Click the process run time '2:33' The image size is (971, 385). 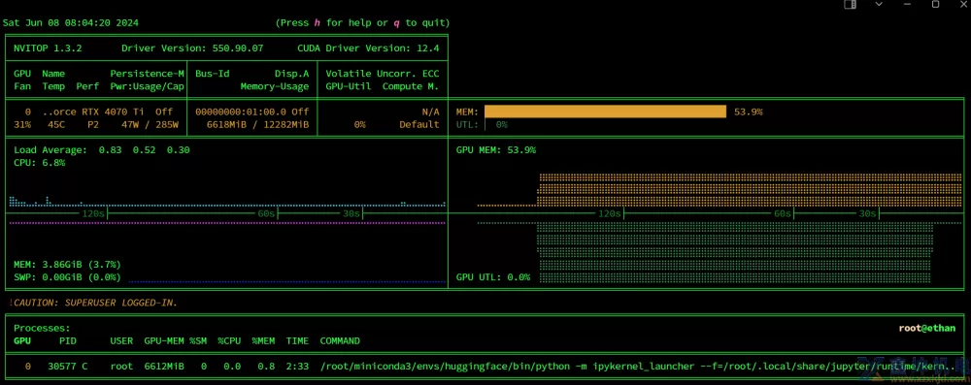(297, 367)
